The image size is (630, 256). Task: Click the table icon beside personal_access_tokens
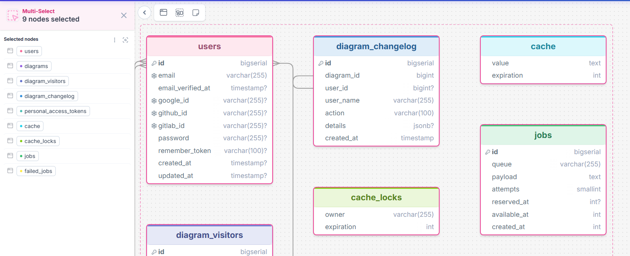coord(10,111)
